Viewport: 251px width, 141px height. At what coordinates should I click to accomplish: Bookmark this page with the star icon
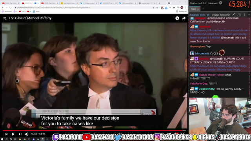157,7
